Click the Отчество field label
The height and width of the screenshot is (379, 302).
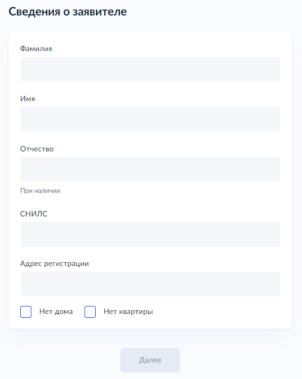tap(37, 149)
